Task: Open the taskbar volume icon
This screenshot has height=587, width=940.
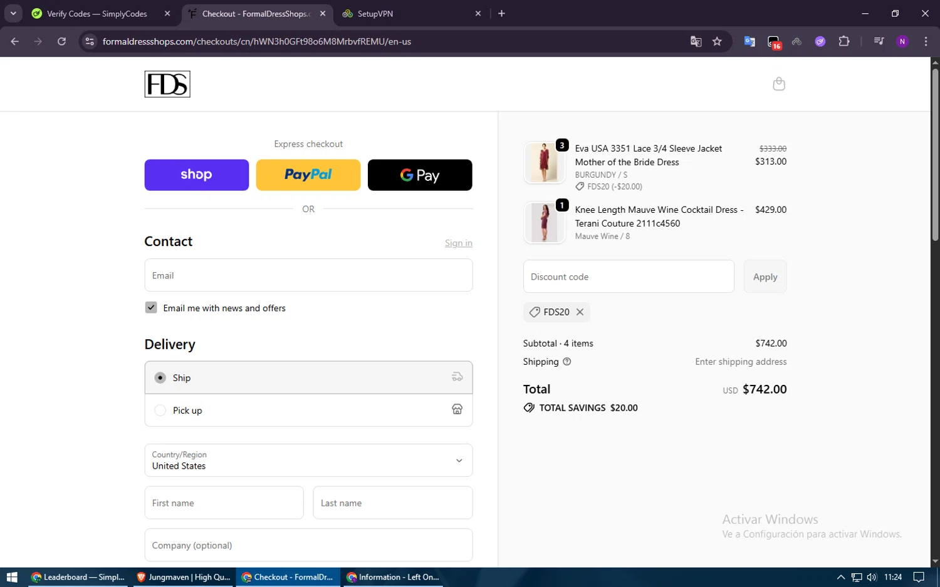Action: coord(872,577)
